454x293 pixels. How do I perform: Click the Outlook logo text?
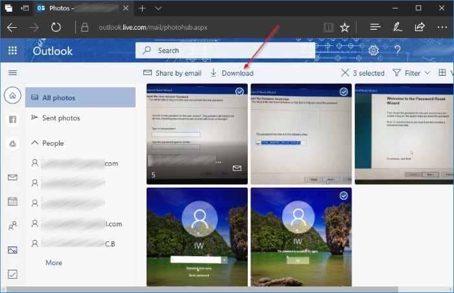[53, 51]
